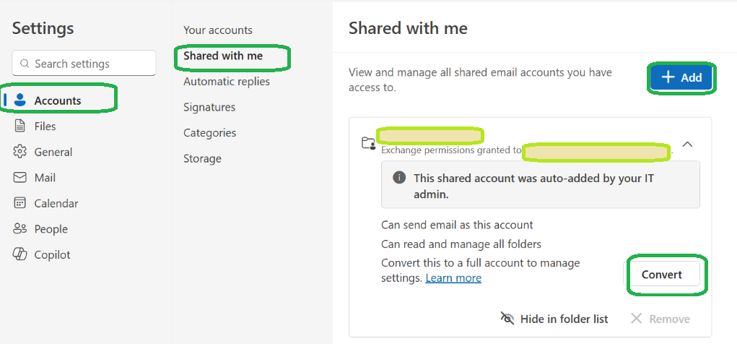Image resolution: width=737 pixels, height=344 pixels.
Task: Convert shared account to full account
Action: (x=662, y=275)
